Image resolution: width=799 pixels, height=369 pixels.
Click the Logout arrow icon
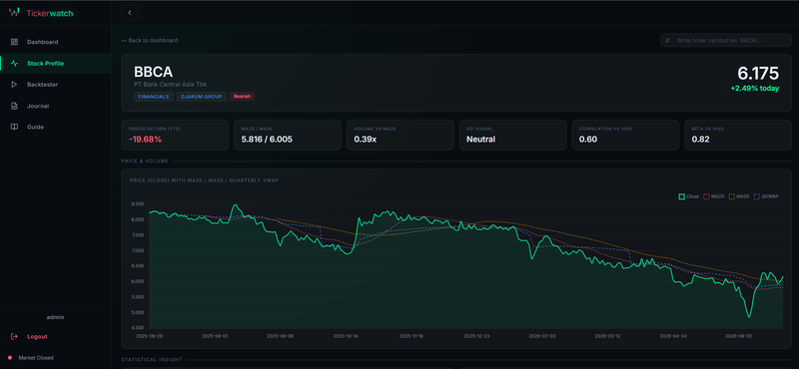(14, 336)
